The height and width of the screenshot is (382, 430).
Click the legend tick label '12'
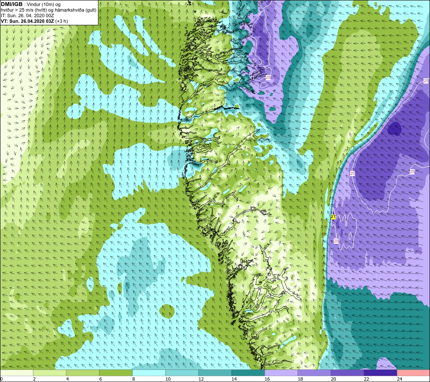click(201, 379)
